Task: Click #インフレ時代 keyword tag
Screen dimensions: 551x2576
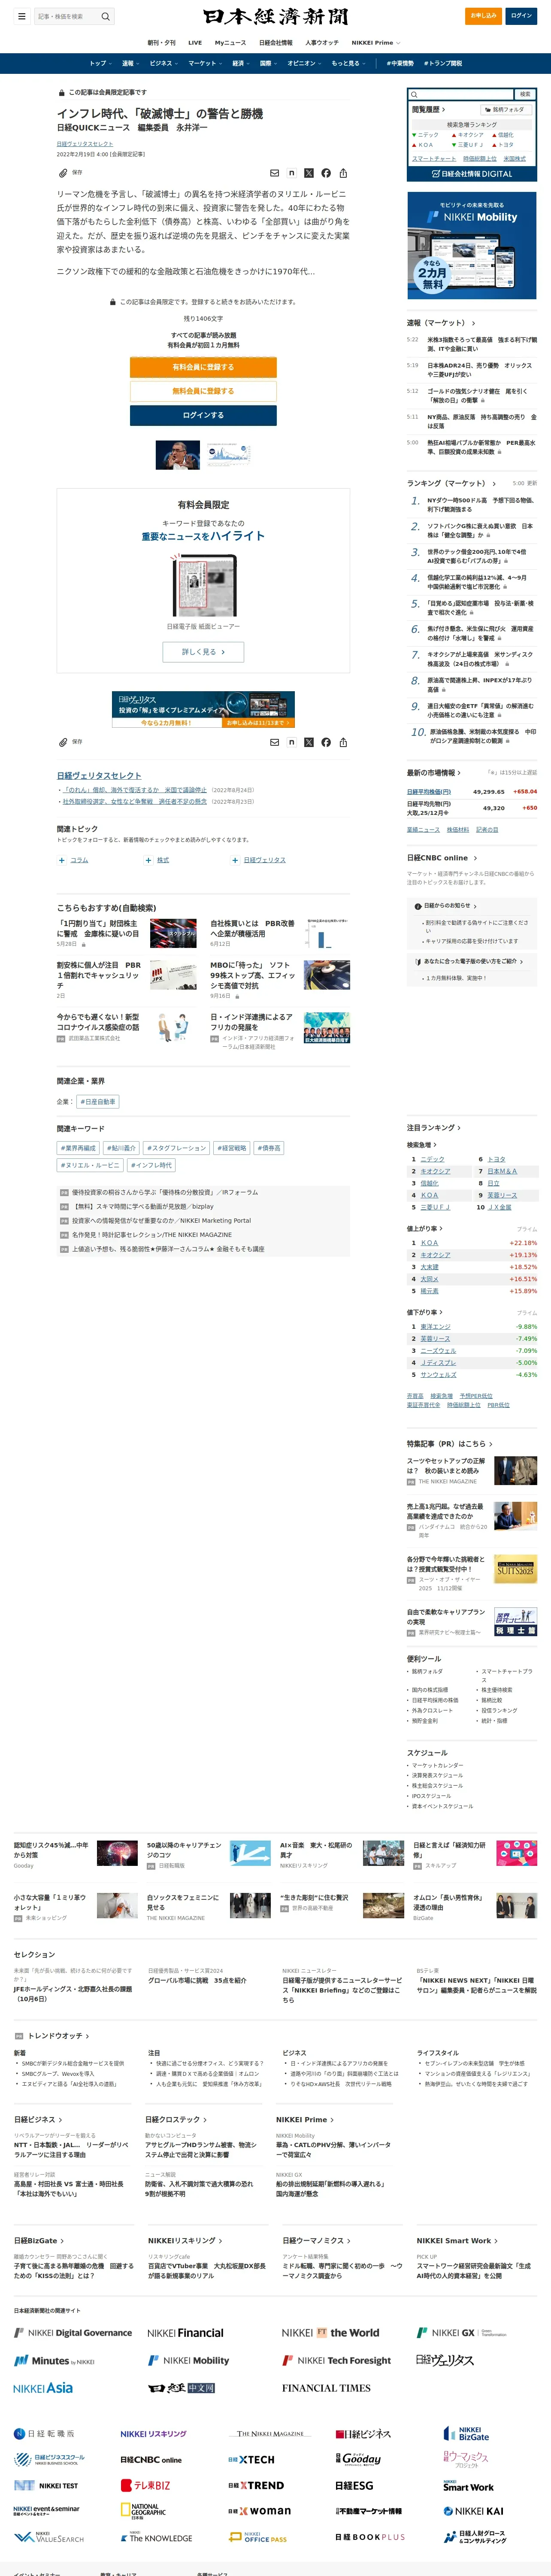Action: point(151,1165)
